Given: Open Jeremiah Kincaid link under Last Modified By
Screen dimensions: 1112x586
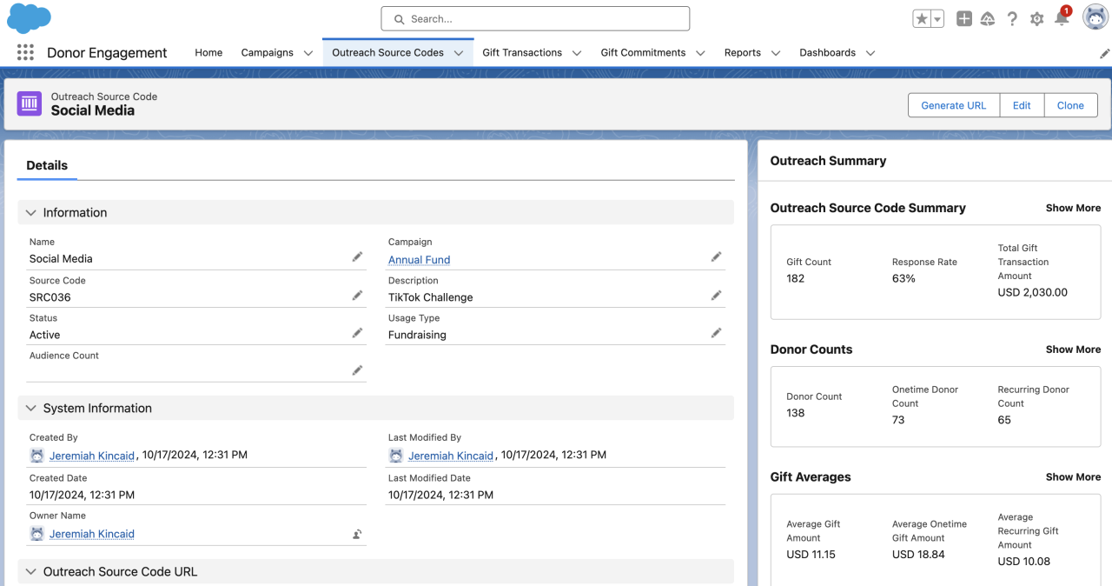Looking at the screenshot, I should 451,456.
